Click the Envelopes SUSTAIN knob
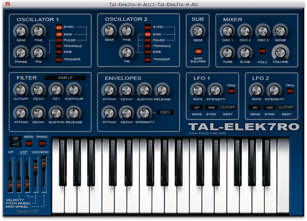The height and width of the screenshot is (221, 307). click(x=145, y=90)
